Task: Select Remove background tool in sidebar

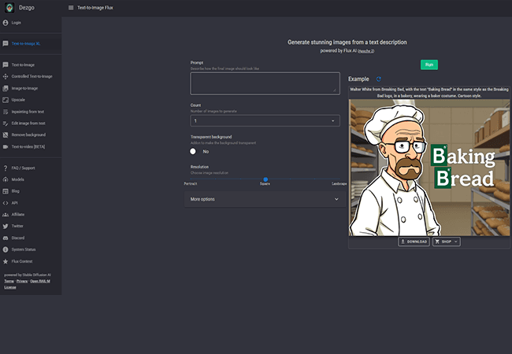Action: 28,135
